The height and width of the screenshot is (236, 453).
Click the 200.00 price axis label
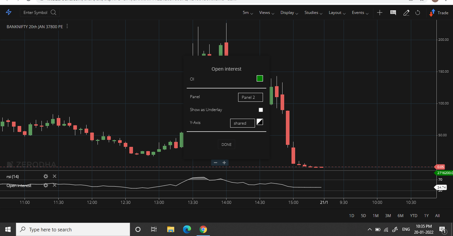444,40
